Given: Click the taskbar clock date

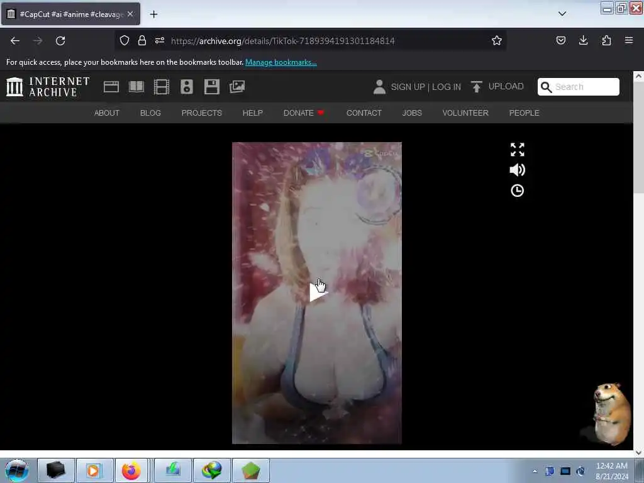Looking at the screenshot, I should coord(611,471).
